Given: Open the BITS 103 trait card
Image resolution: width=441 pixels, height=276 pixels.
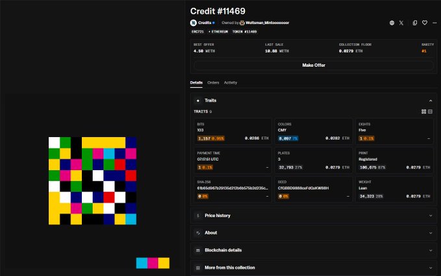Looking at the screenshot, I should click(233, 131).
